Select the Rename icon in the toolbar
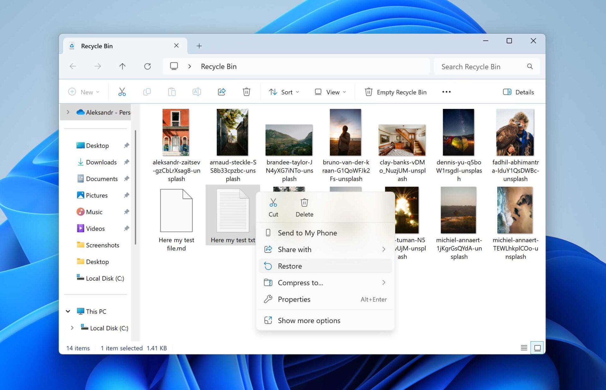 coord(197,92)
